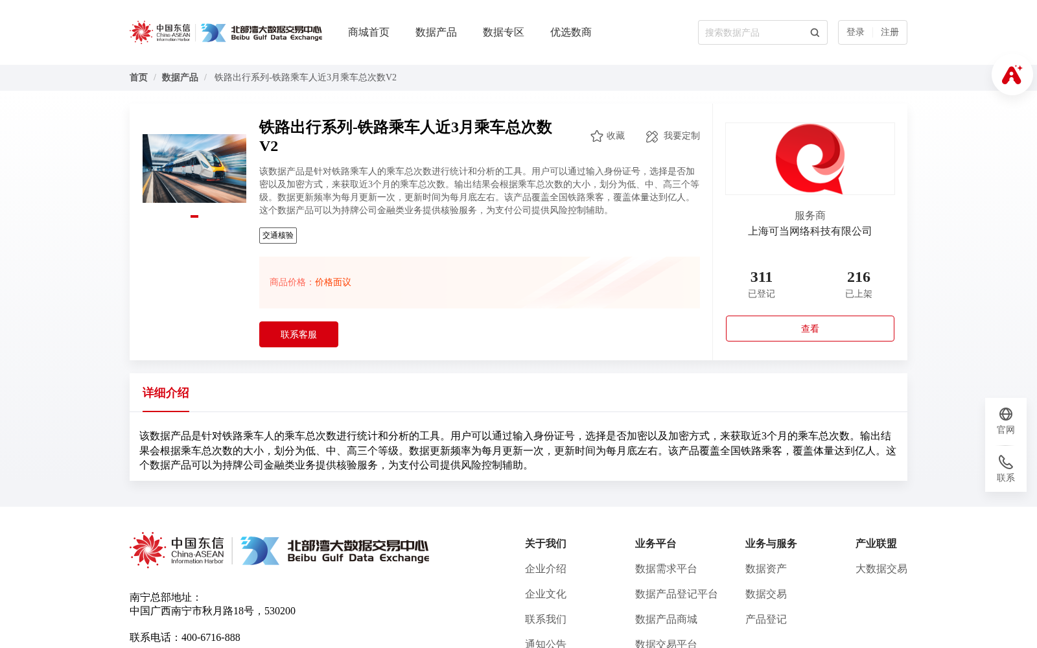Open the footer 大数据交易 link
Viewport: 1037px width, 648px height.
click(881, 569)
